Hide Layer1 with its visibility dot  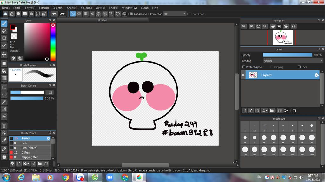[243, 75]
